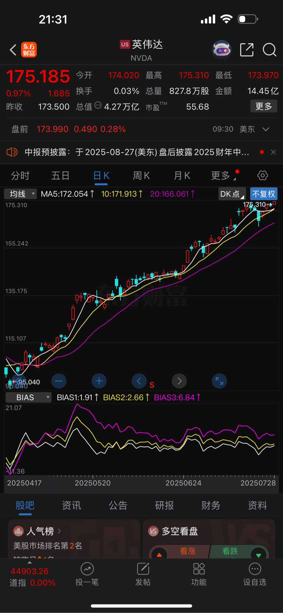
Task: Tap the info icon beside 总值
Action: click(x=98, y=105)
